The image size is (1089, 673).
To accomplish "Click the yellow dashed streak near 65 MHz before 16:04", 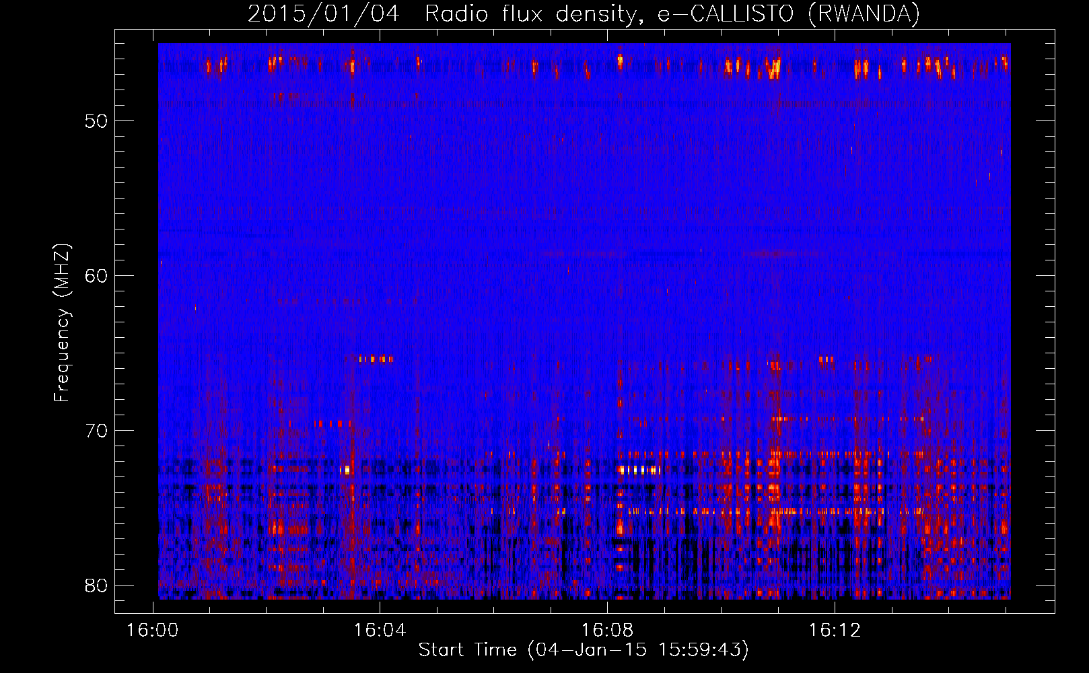I will click(x=376, y=359).
